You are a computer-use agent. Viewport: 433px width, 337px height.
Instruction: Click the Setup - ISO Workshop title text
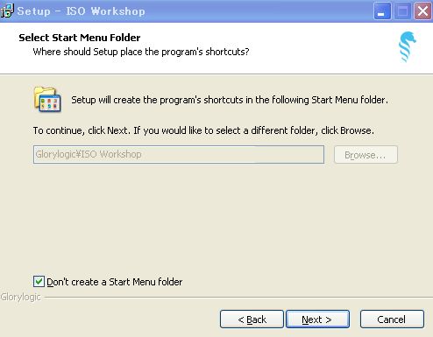pyautogui.click(x=81, y=11)
